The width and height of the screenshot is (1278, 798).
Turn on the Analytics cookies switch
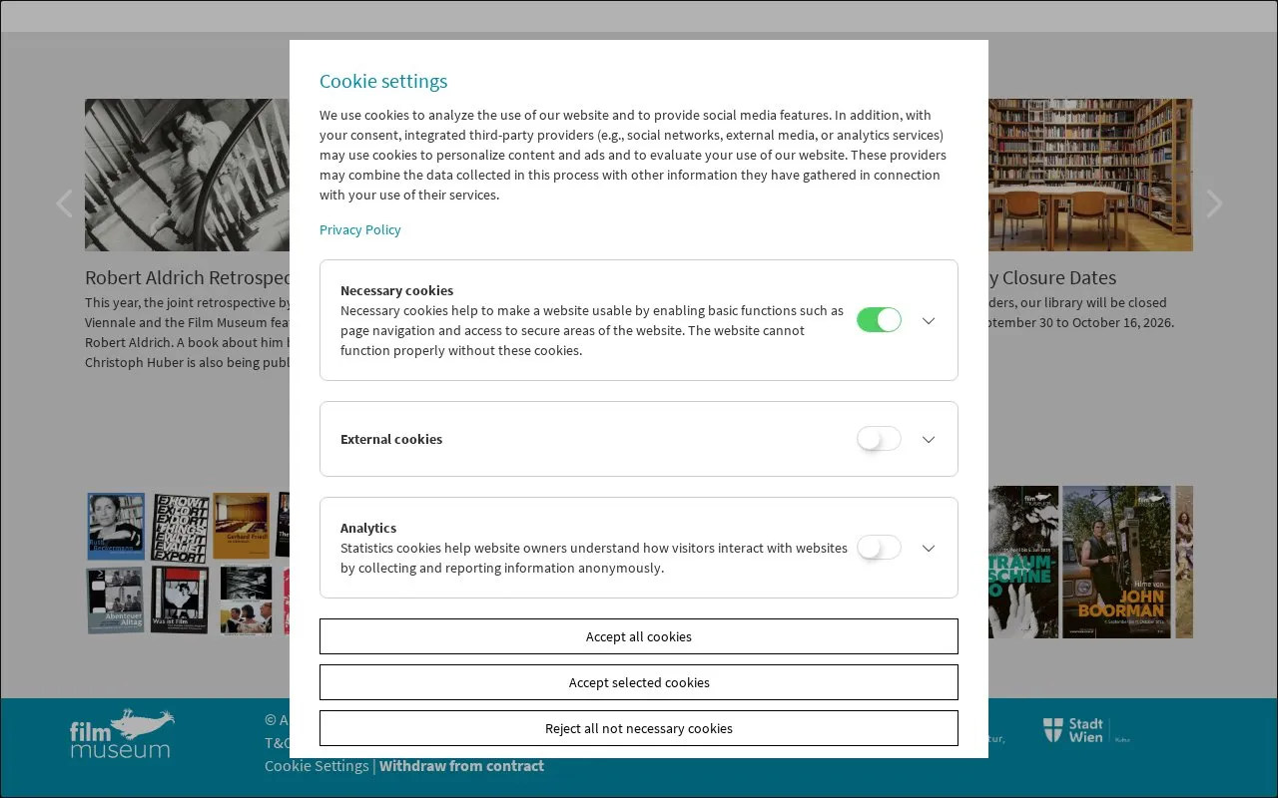pos(879,548)
